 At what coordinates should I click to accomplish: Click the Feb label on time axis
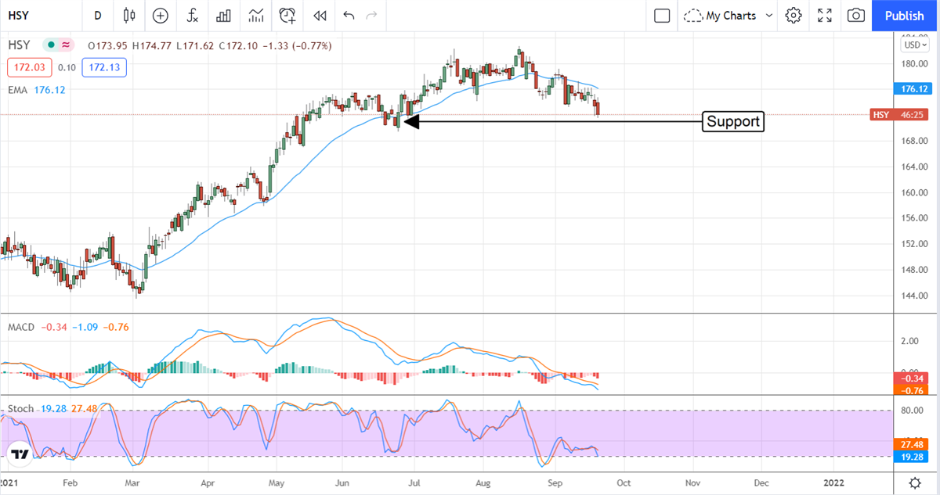(x=70, y=483)
